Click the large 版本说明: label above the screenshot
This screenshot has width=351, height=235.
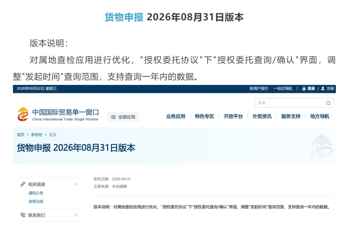coord(48,43)
